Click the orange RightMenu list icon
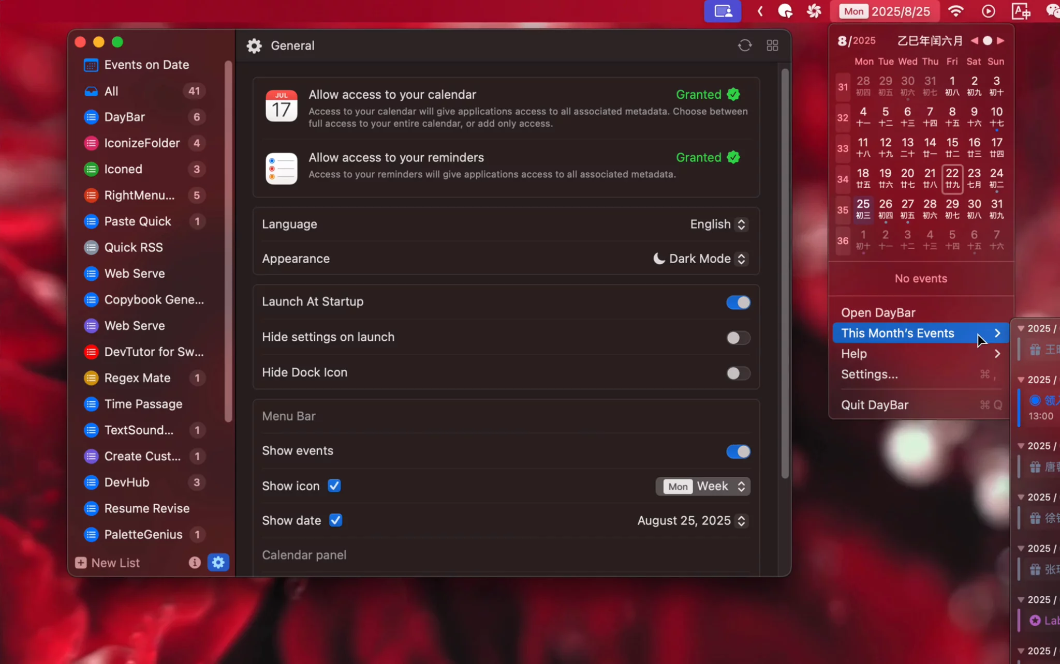This screenshot has width=1060, height=664. 91,195
